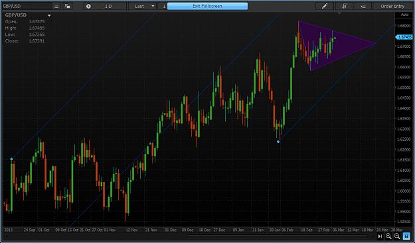
Task: Click the linked-windows icon beside symbol field
Action: coord(68,6)
